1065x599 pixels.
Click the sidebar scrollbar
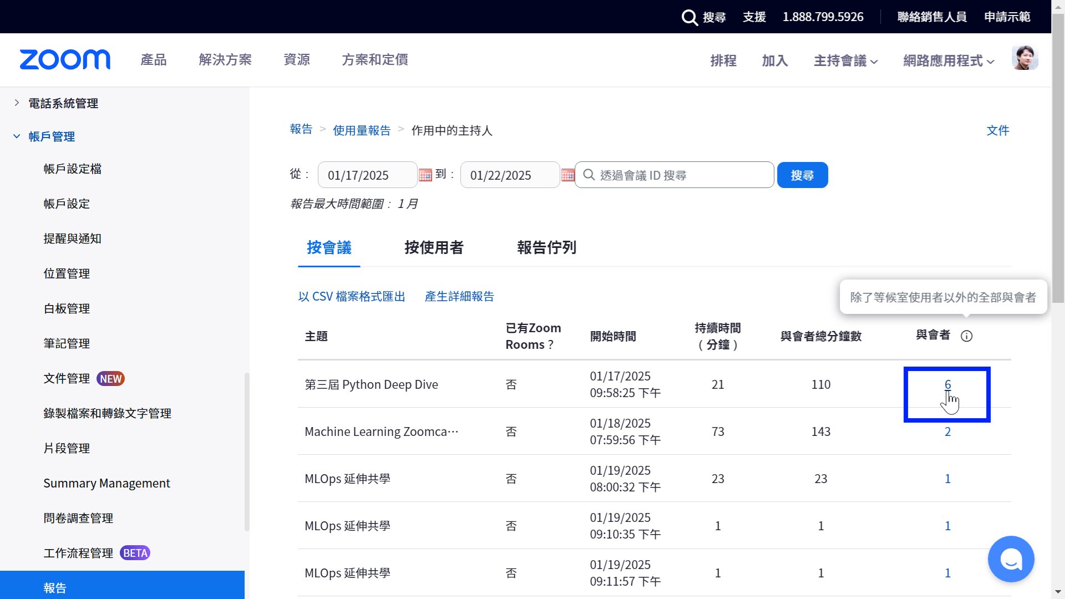pos(247,452)
